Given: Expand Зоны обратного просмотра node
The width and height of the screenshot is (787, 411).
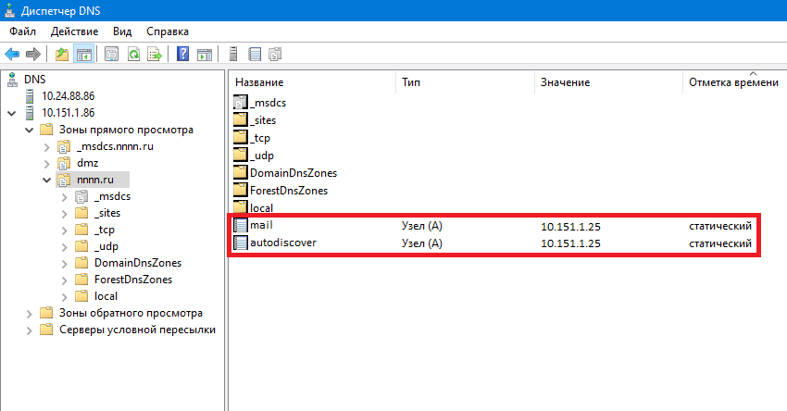Looking at the screenshot, I should coord(29,314).
